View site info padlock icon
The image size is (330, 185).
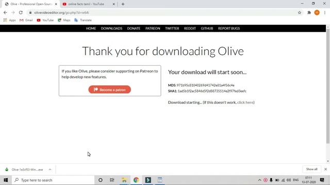30,12
